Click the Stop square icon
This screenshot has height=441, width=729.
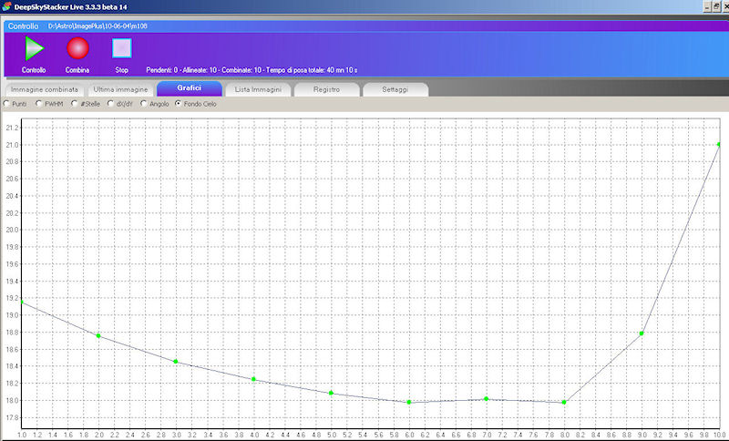tap(122, 48)
